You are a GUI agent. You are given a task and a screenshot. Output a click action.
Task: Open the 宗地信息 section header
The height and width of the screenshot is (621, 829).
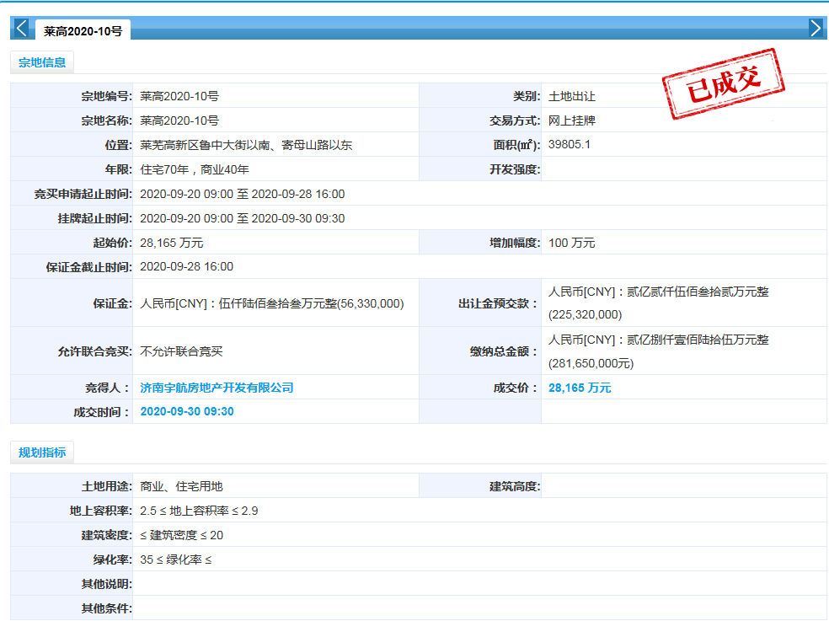42,62
